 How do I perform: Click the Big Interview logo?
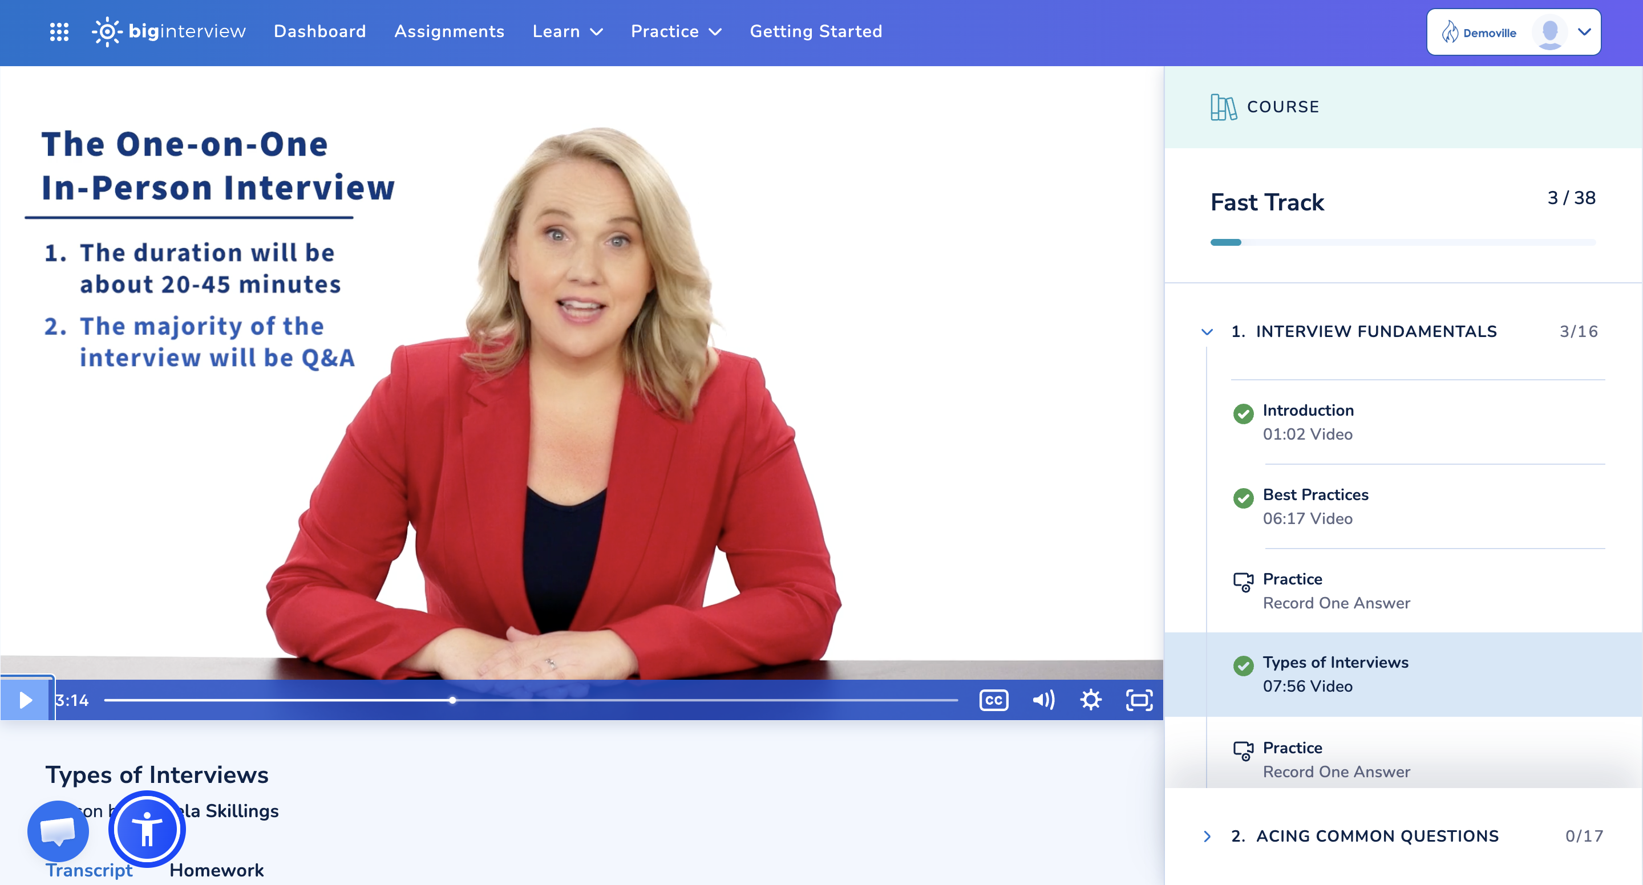click(169, 31)
